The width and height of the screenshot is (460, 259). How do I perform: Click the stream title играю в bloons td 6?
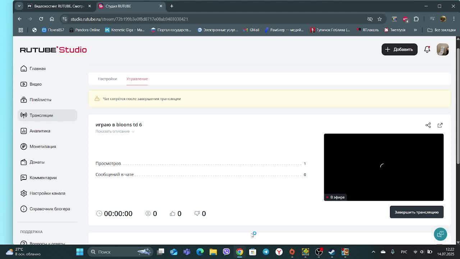tap(119, 124)
